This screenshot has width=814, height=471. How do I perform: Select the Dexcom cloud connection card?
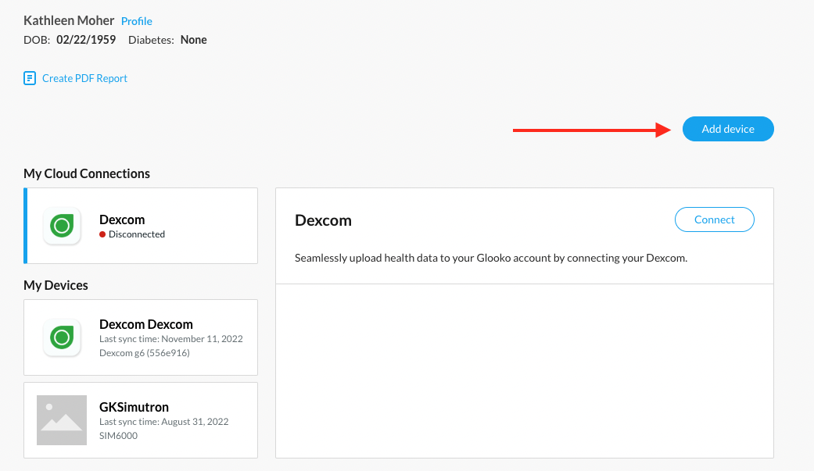click(x=141, y=226)
